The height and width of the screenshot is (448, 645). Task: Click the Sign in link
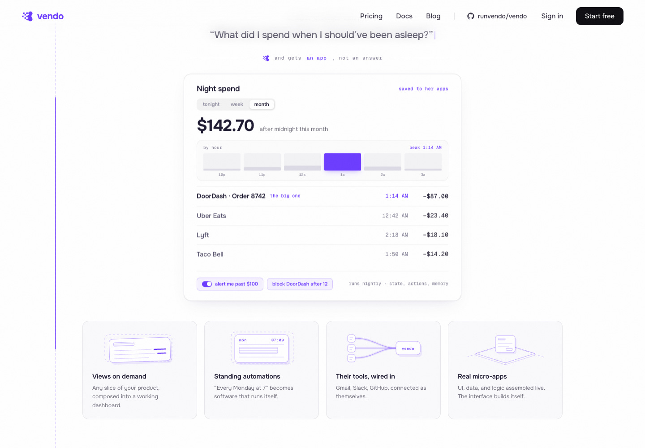pyautogui.click(x=552, y=16)
